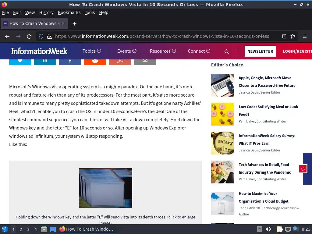
Task: Expand the Connect dropdown
Action: tap(199, 51)
